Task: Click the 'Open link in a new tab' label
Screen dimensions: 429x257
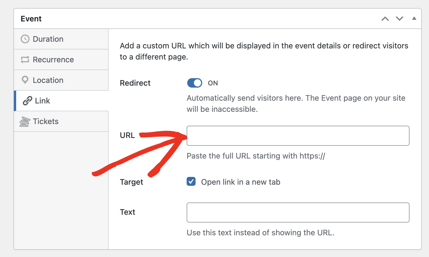Action: (241, 182)
